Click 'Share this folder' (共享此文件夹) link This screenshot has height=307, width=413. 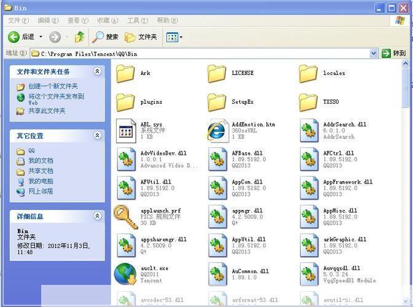click(47, 111)
